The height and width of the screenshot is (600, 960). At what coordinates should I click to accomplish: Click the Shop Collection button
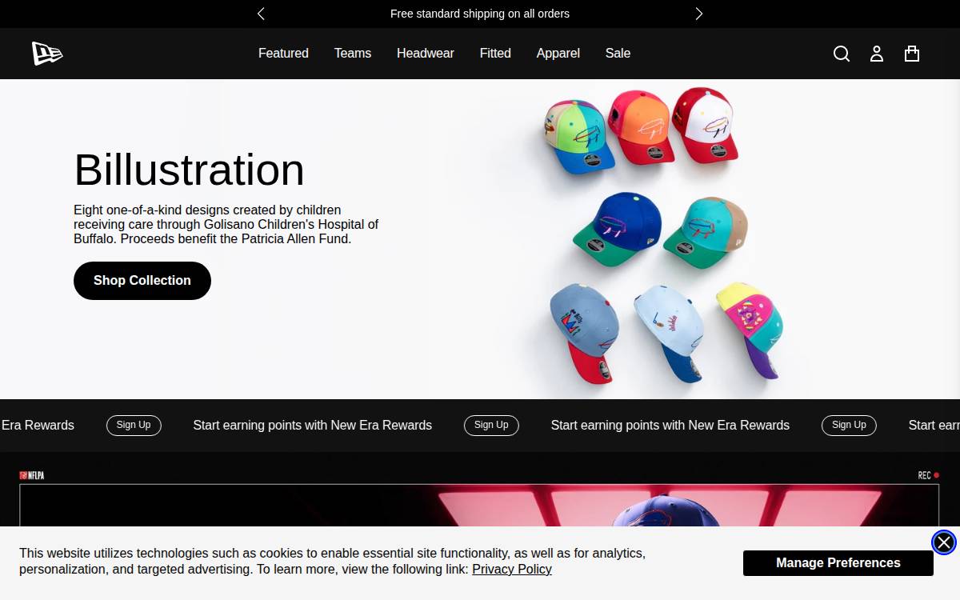pyautogui.click(x=142, y=281)
